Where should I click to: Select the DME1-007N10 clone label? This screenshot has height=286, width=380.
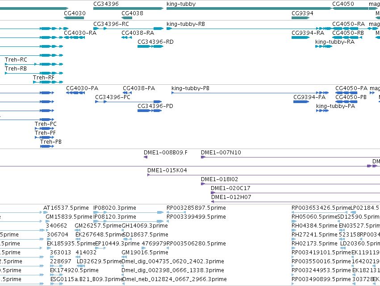pos(221,153)
